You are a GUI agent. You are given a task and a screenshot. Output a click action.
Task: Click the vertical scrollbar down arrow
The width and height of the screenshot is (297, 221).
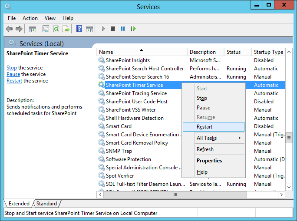click(x=289, y=187)
